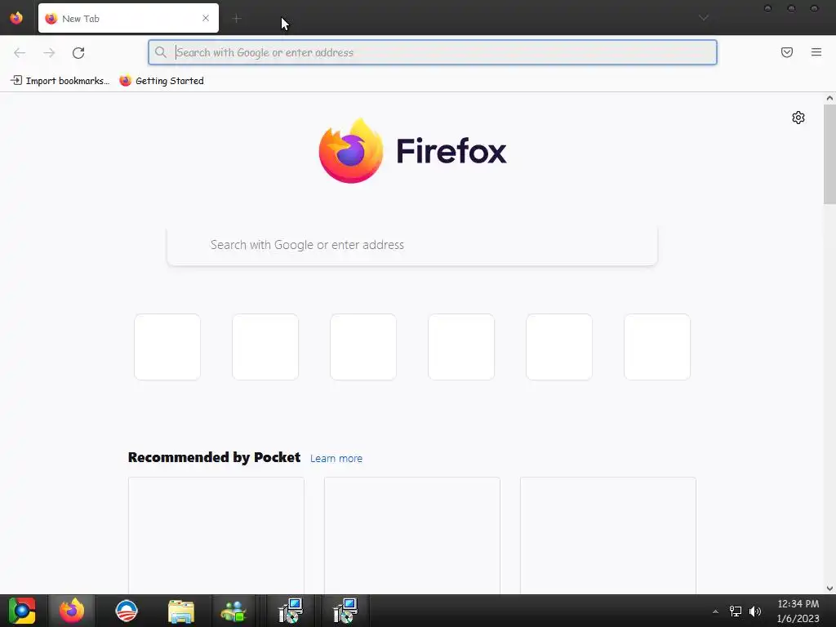Go back one page
Viewport: 836px width, 627px height.
tap(20, 53)
